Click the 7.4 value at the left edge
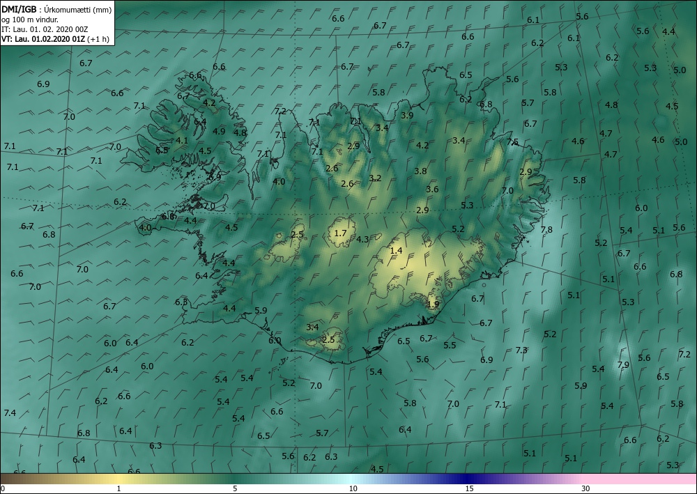This screenshot has height=494, width=697. point(10,413)
